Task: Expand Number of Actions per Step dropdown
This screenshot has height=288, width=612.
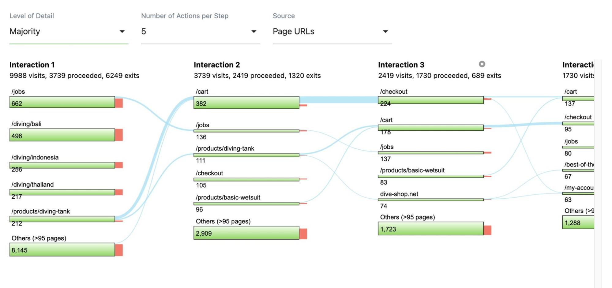Action: (200, 32)
